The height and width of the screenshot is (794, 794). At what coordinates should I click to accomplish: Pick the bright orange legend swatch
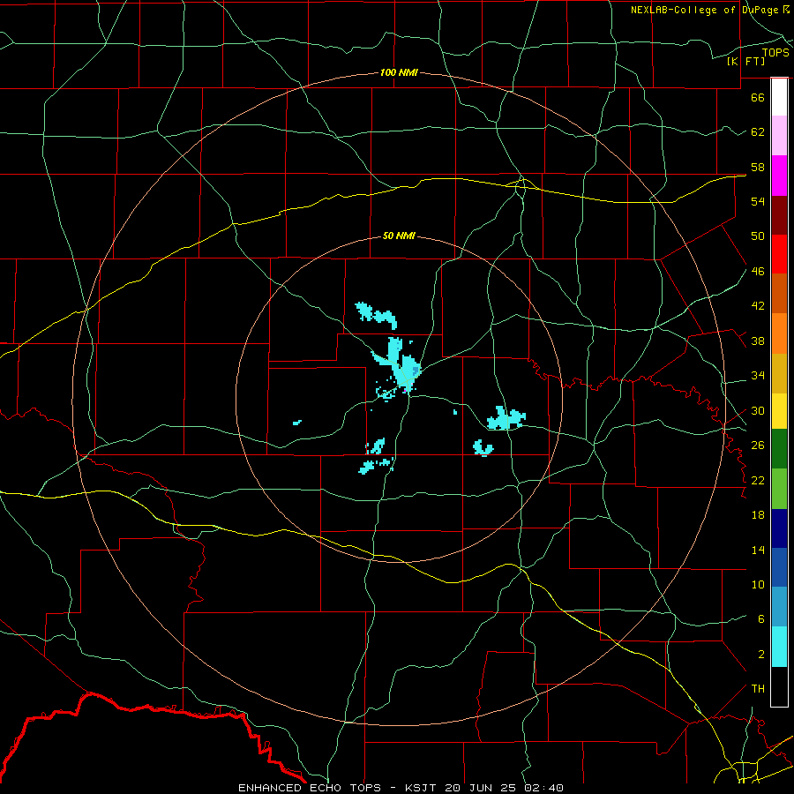tap(779, 333)
